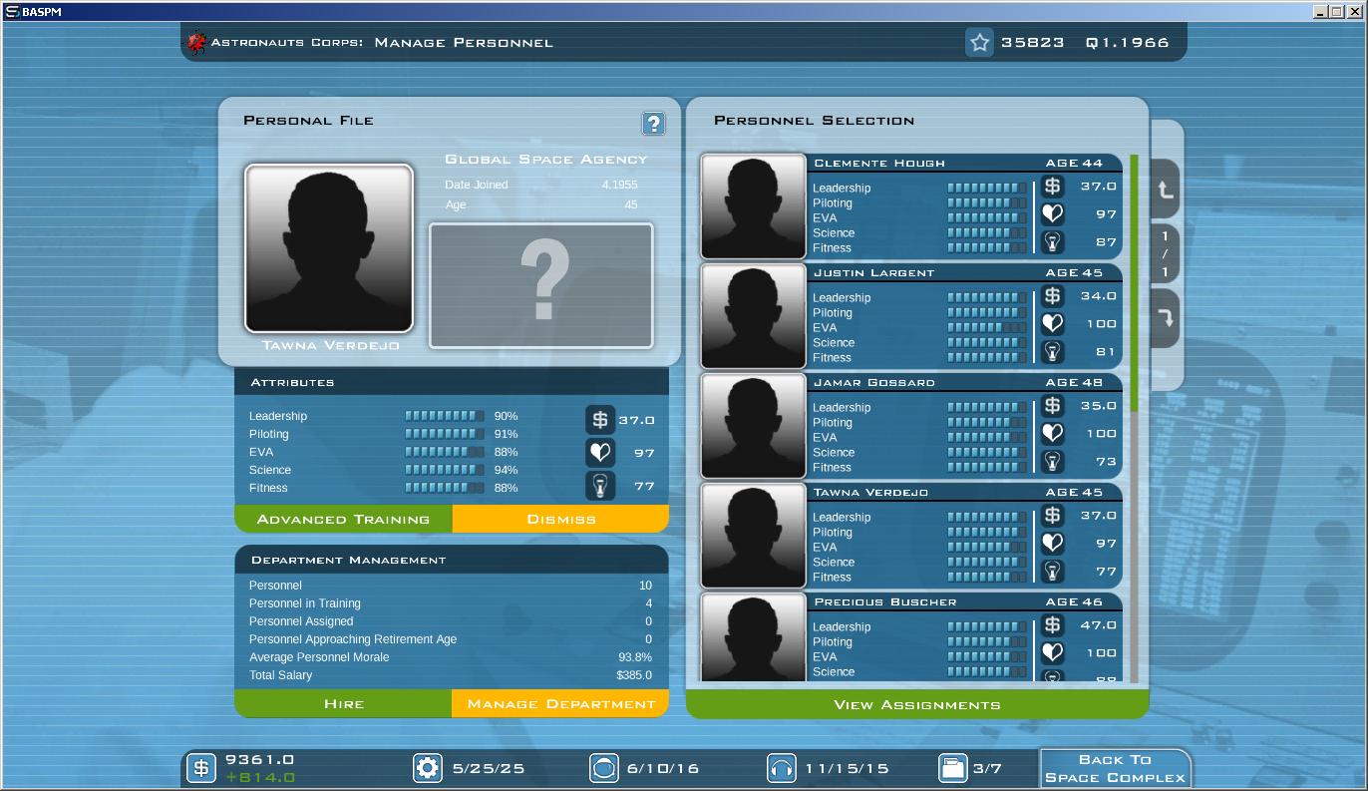Open Manage Department
This screenshot has width=1368, height=791.
pos(560,703)
